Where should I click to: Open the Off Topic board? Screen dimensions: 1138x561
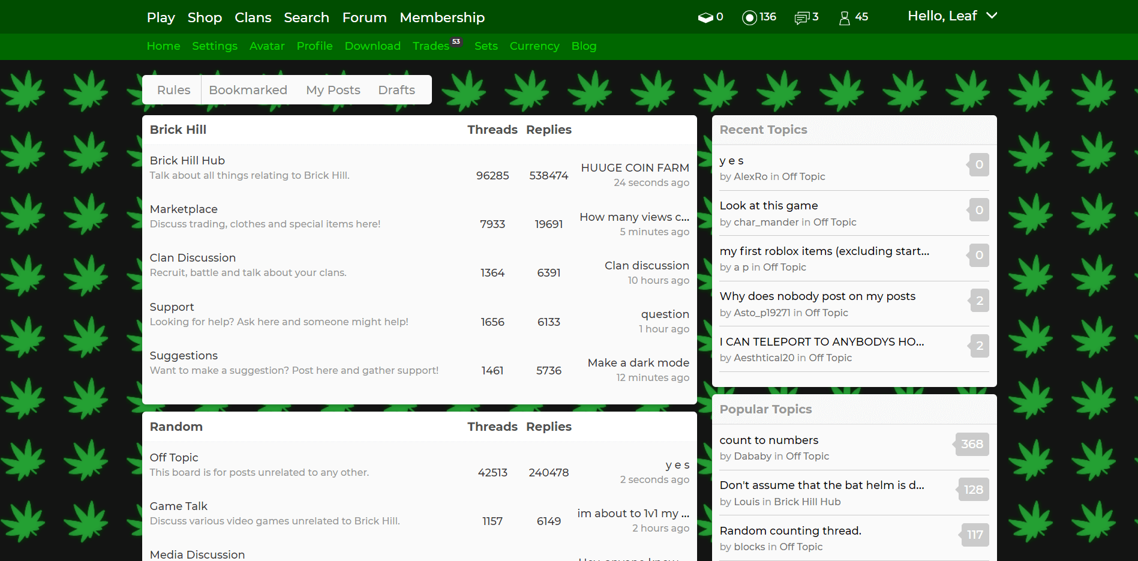point(174,458)
